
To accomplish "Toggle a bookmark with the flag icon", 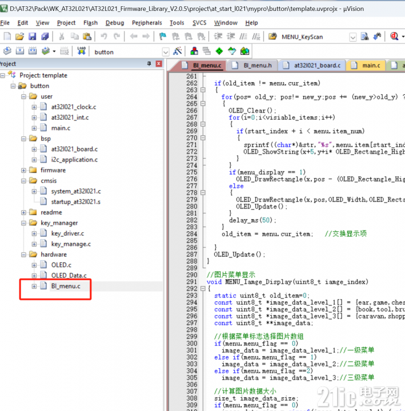I will pyautogui.click(x=163, y=36).
